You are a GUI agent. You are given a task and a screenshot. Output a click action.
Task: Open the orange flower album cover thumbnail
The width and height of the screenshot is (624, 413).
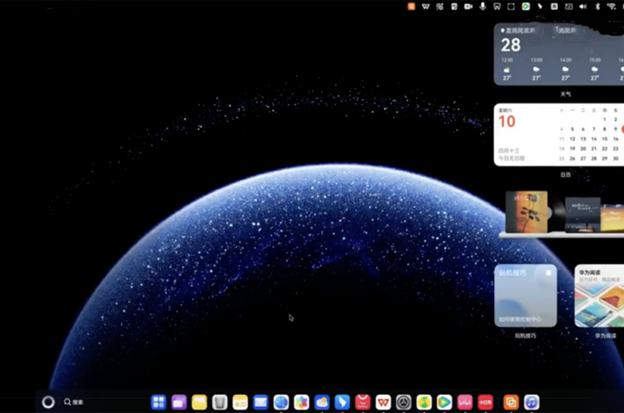(527, 211)
